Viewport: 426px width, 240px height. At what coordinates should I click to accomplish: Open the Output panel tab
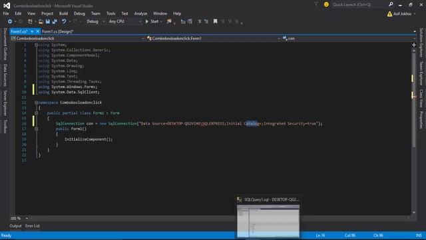(15, 226)
